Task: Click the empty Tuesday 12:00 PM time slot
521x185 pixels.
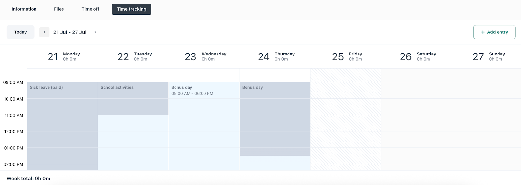Action: point(133,140)
